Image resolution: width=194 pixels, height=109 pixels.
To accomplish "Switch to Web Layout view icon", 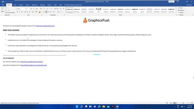I will [175, 103].
